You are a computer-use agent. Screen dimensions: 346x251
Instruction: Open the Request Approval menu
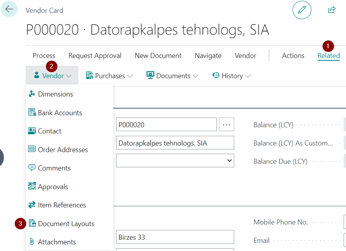[95, 56]
